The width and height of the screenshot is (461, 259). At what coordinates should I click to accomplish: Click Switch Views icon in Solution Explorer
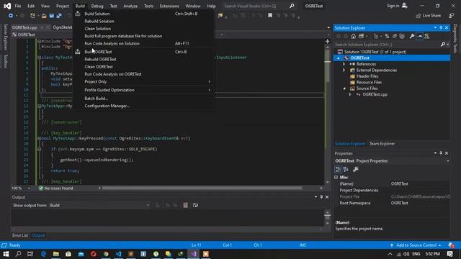click(x=362, y=36)
